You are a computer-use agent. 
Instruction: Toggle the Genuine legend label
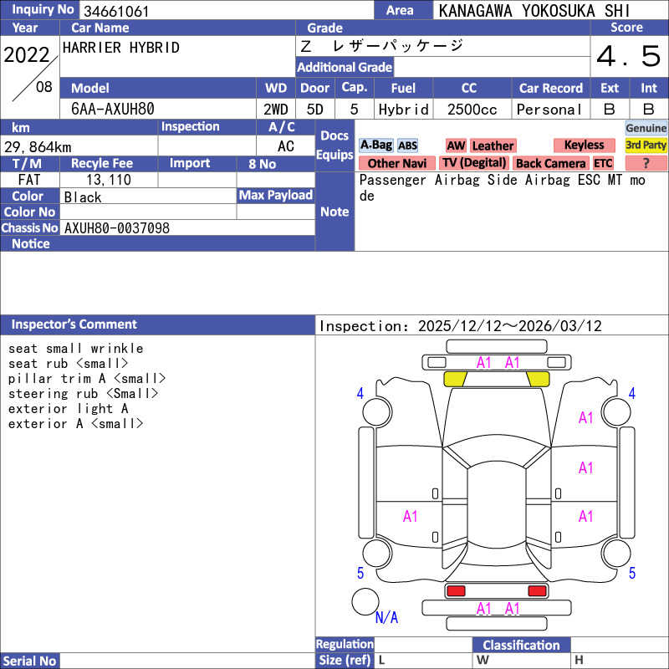click(646, 128)
